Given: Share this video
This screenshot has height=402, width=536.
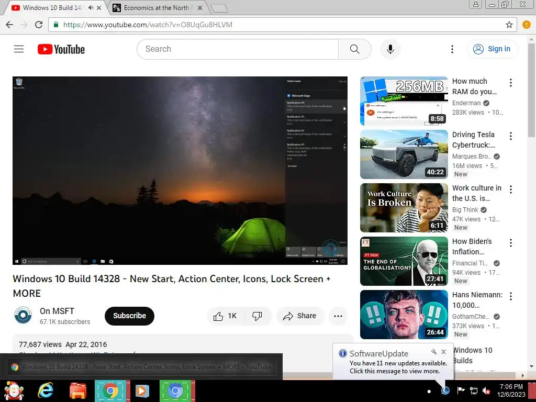Looking at the screenshot, I should tap(299, 316).
